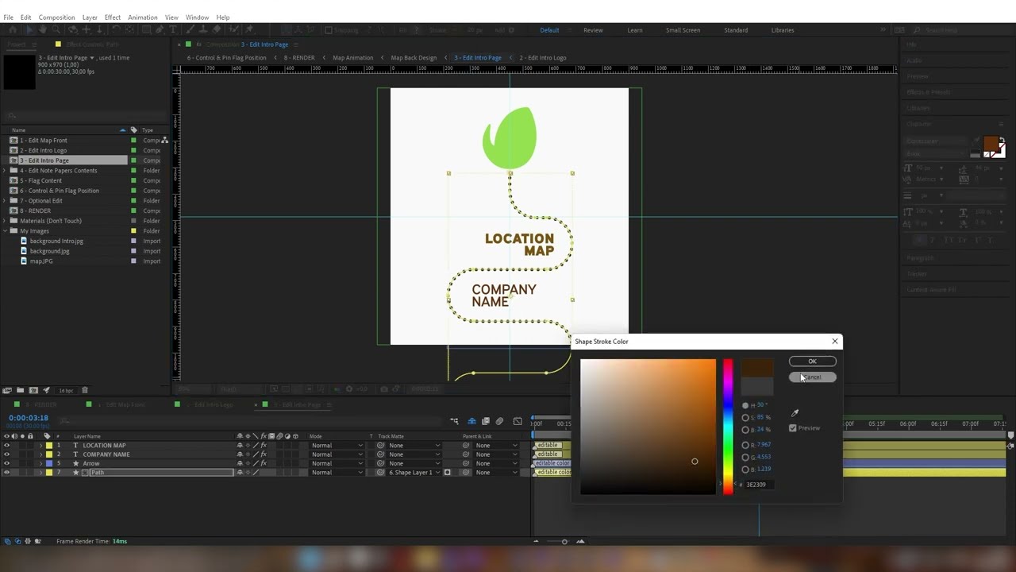Click the JPG file icon for map.JPG
Image resolution: width=1016 pixels, height=572 pixels.
click(x=24, y=261)
